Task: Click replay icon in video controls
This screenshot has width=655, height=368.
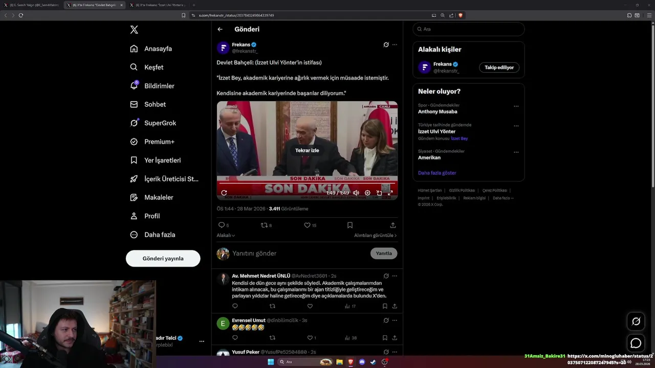Action: 224,193
